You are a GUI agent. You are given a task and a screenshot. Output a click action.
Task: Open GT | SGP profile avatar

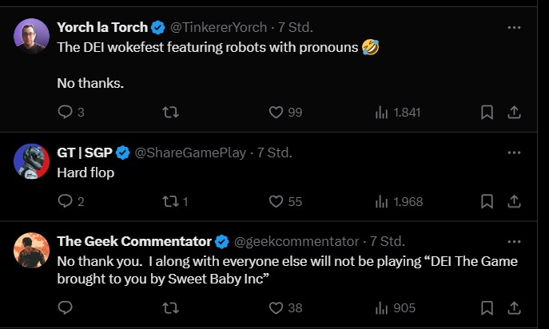coord(32,161)
